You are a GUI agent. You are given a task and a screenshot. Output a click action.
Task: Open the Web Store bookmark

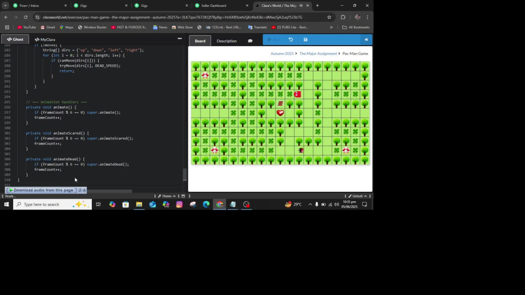182,27
